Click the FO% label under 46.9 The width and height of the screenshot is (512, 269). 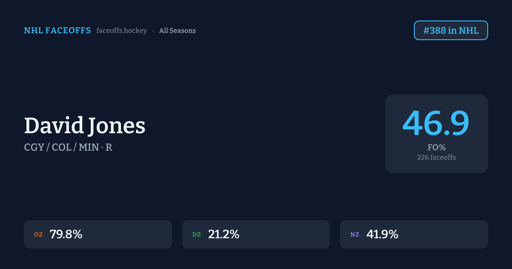click(436, 148)
